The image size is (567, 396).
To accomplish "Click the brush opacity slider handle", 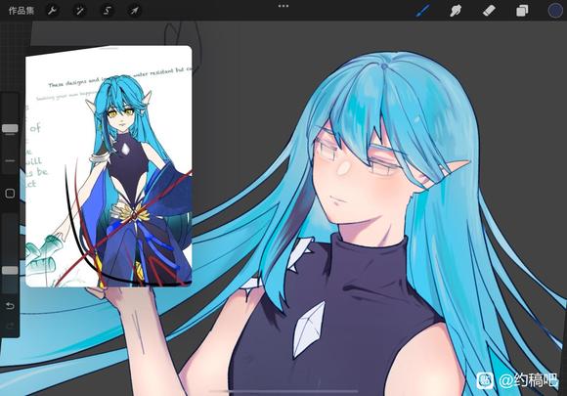I will [x=10, y=270].
